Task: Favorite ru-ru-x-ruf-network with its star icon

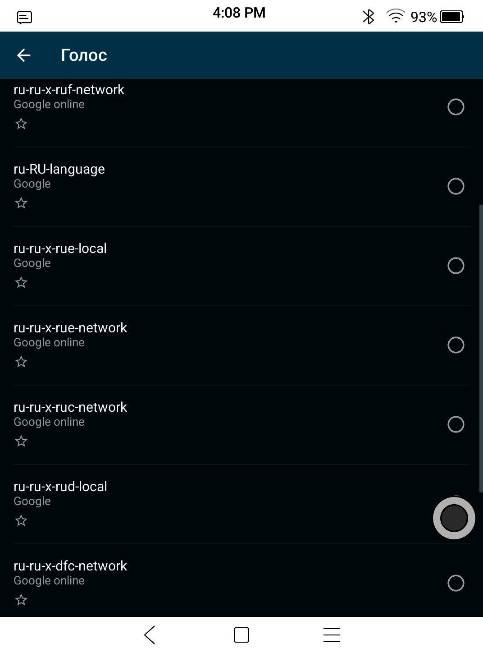Action: pyautogui.click(x=21, y=124)
